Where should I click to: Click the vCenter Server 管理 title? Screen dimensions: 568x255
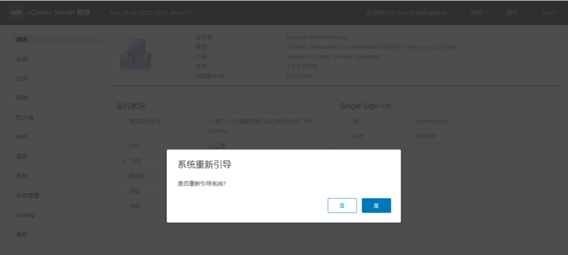pos(59,13)
